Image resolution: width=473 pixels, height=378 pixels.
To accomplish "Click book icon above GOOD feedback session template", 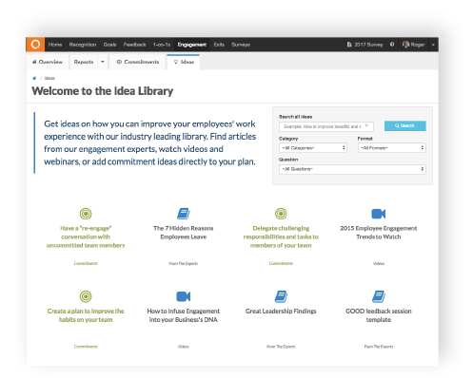I will pos(379,296).
